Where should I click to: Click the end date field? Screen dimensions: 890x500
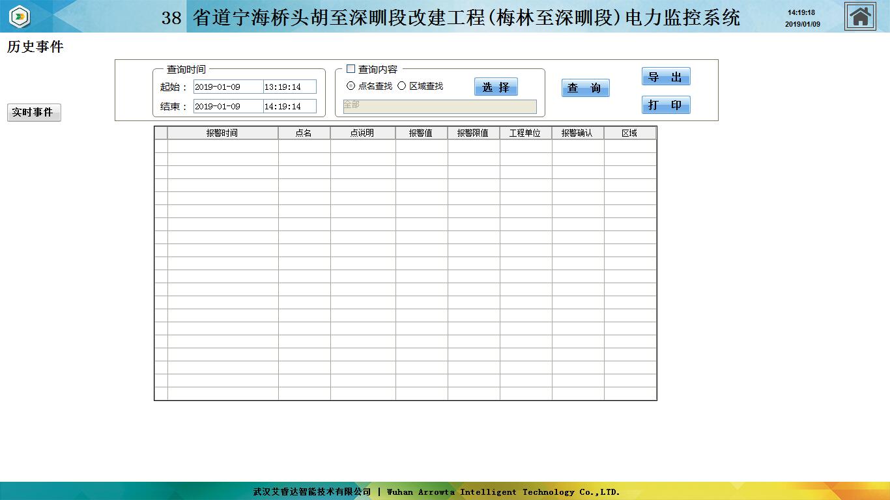tap(228, 106)
